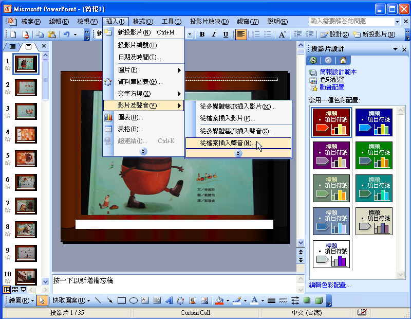Toggle Align Left paragraph button
Viewport: 411px width, 319px height.
(x=241, y=34)
